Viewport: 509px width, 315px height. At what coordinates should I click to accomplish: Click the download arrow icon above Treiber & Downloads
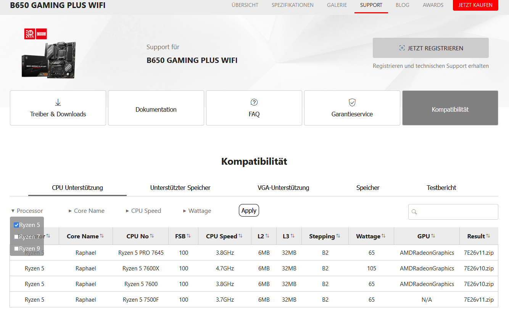coord(58,102)
